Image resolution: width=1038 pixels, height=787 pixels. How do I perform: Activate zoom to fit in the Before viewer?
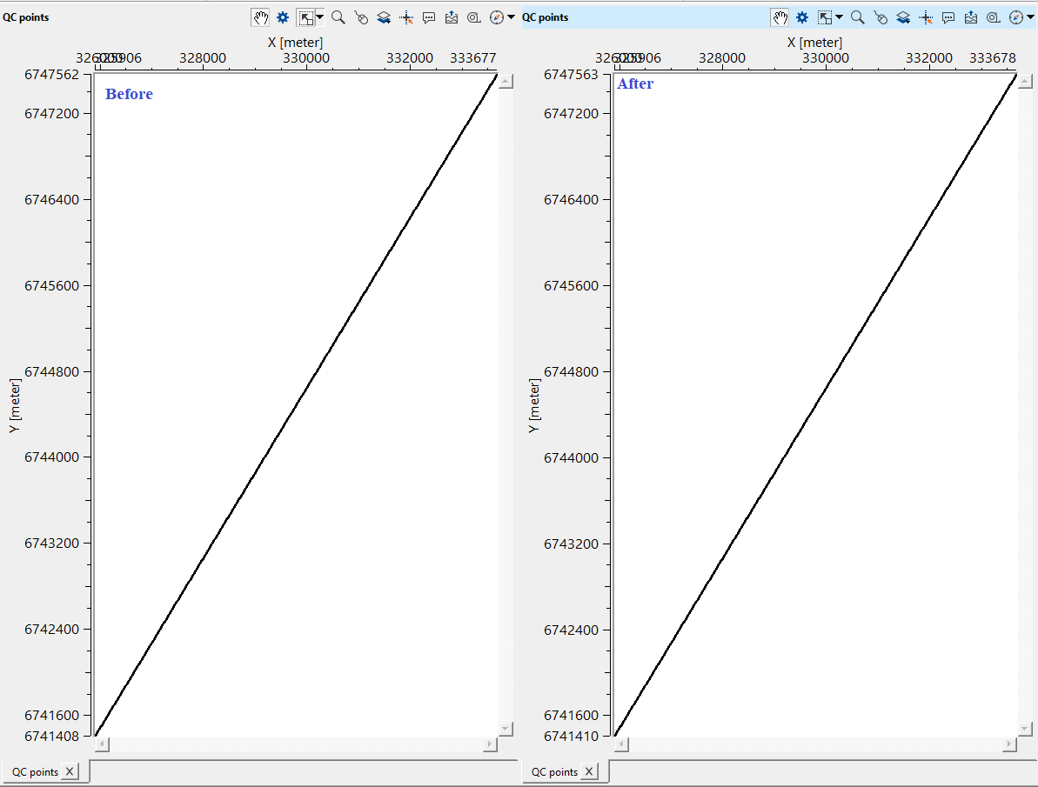pos(306,17)
